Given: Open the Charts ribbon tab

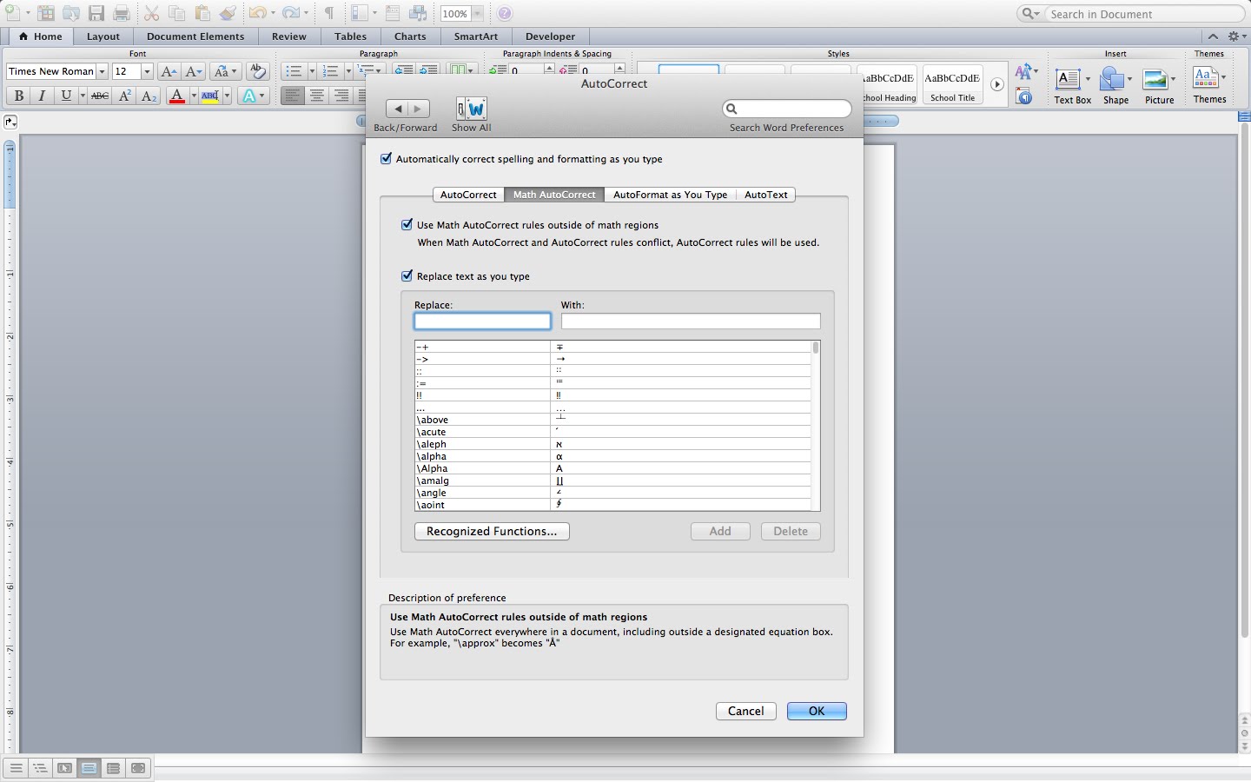Looking at the screenshot, I should (410, 36).
